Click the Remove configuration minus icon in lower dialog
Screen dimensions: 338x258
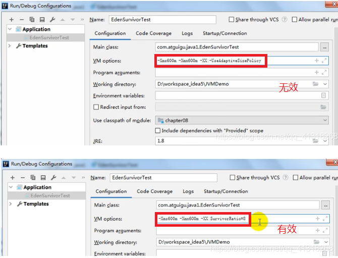click(23, 178)
